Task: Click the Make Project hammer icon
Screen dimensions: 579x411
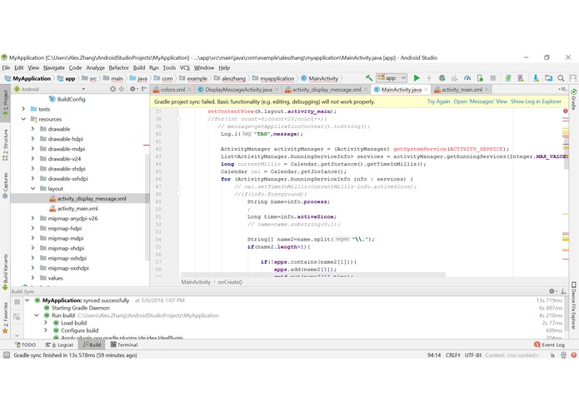Action: pos(368,78)
